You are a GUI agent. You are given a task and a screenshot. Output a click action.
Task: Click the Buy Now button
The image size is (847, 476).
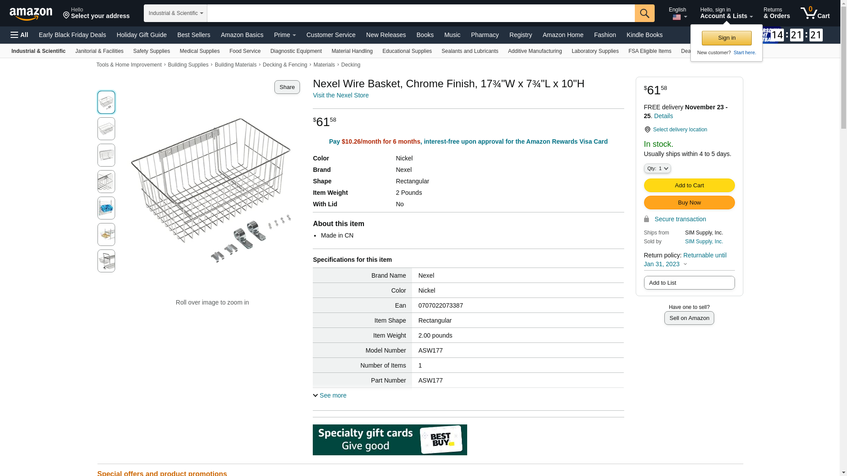pos(689,203)
